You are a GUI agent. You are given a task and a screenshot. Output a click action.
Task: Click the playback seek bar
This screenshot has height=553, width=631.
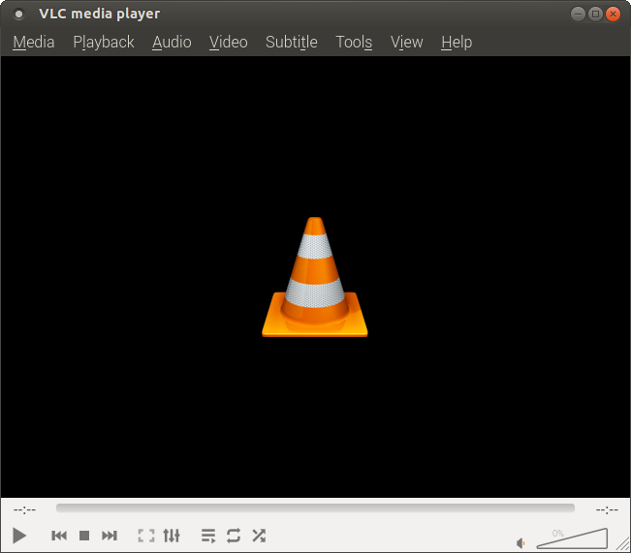pos(315,508)
